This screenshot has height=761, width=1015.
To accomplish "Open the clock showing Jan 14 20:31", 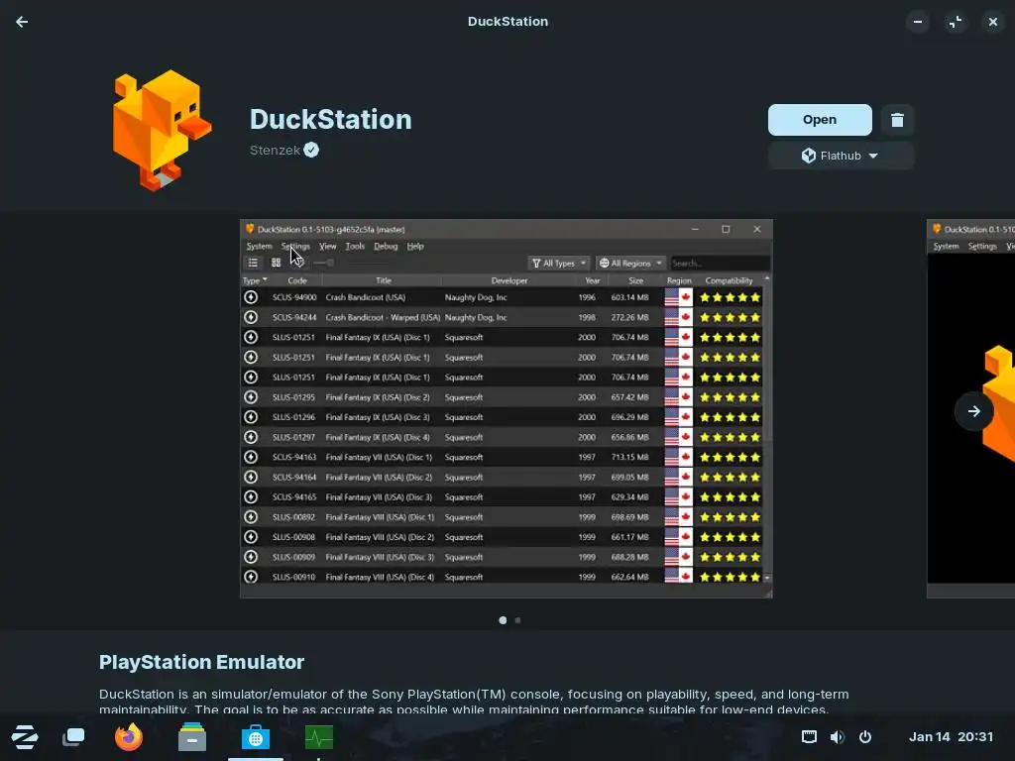I will click(x=951, y=737).
